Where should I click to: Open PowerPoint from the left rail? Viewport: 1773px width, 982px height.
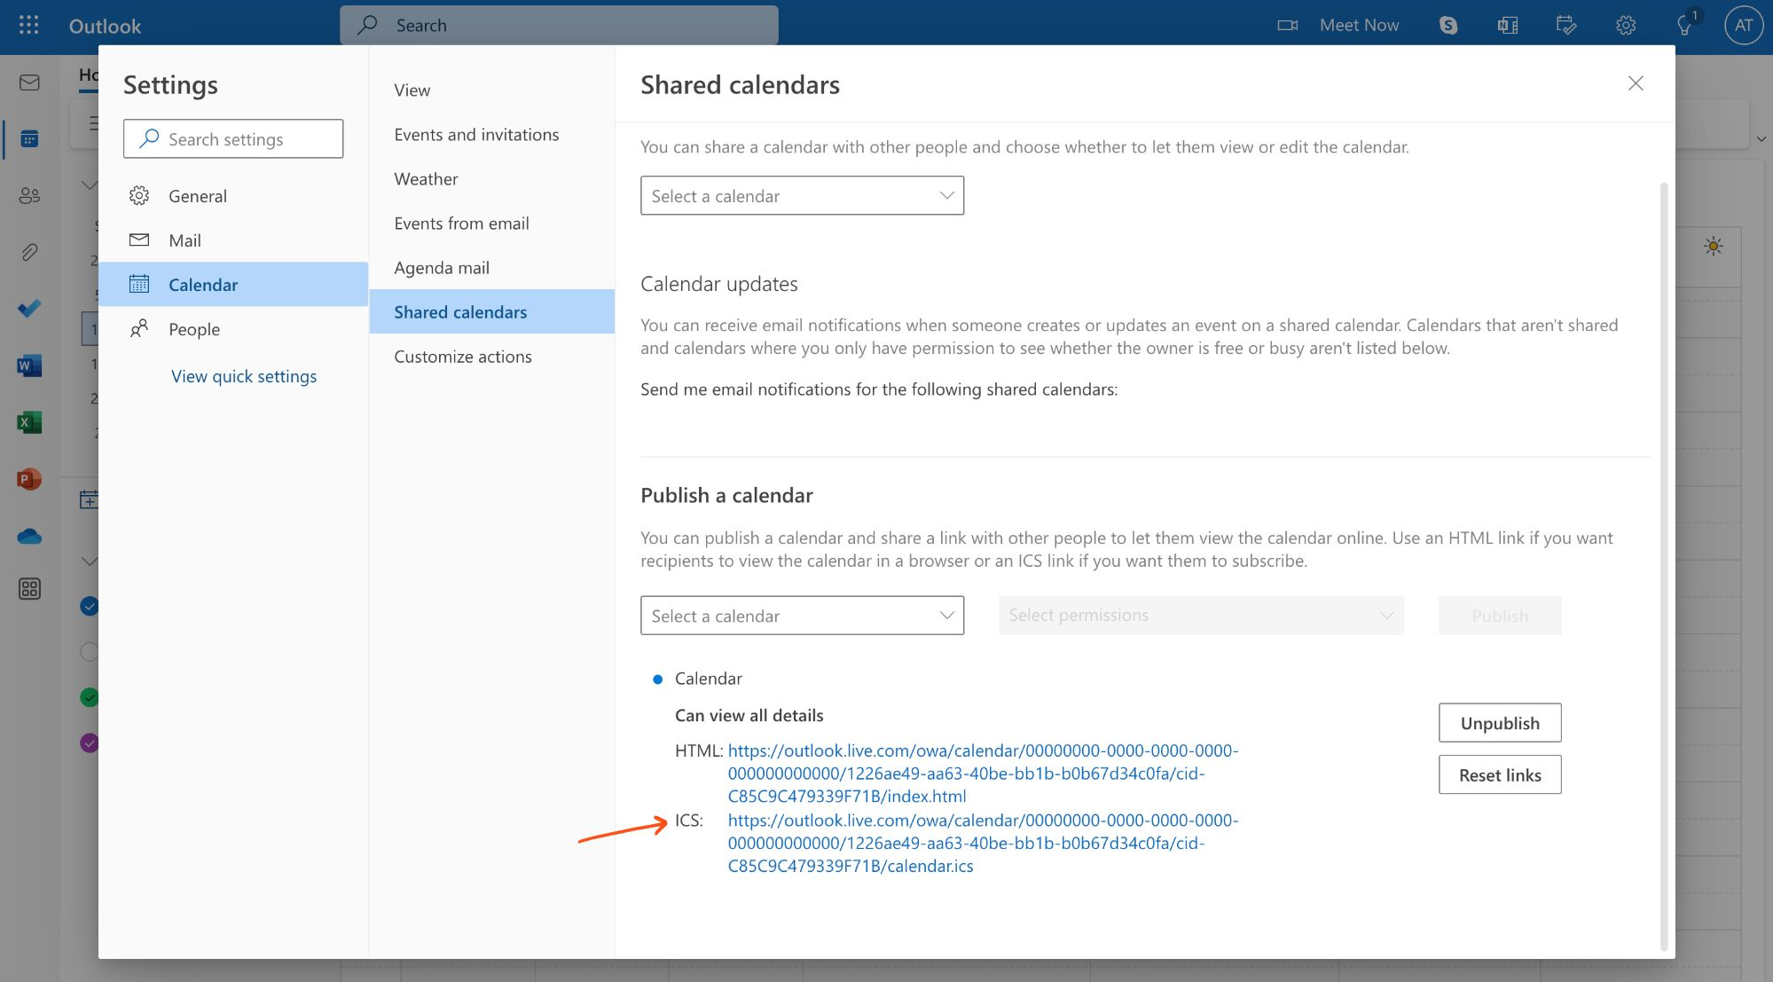pos(29,479)
